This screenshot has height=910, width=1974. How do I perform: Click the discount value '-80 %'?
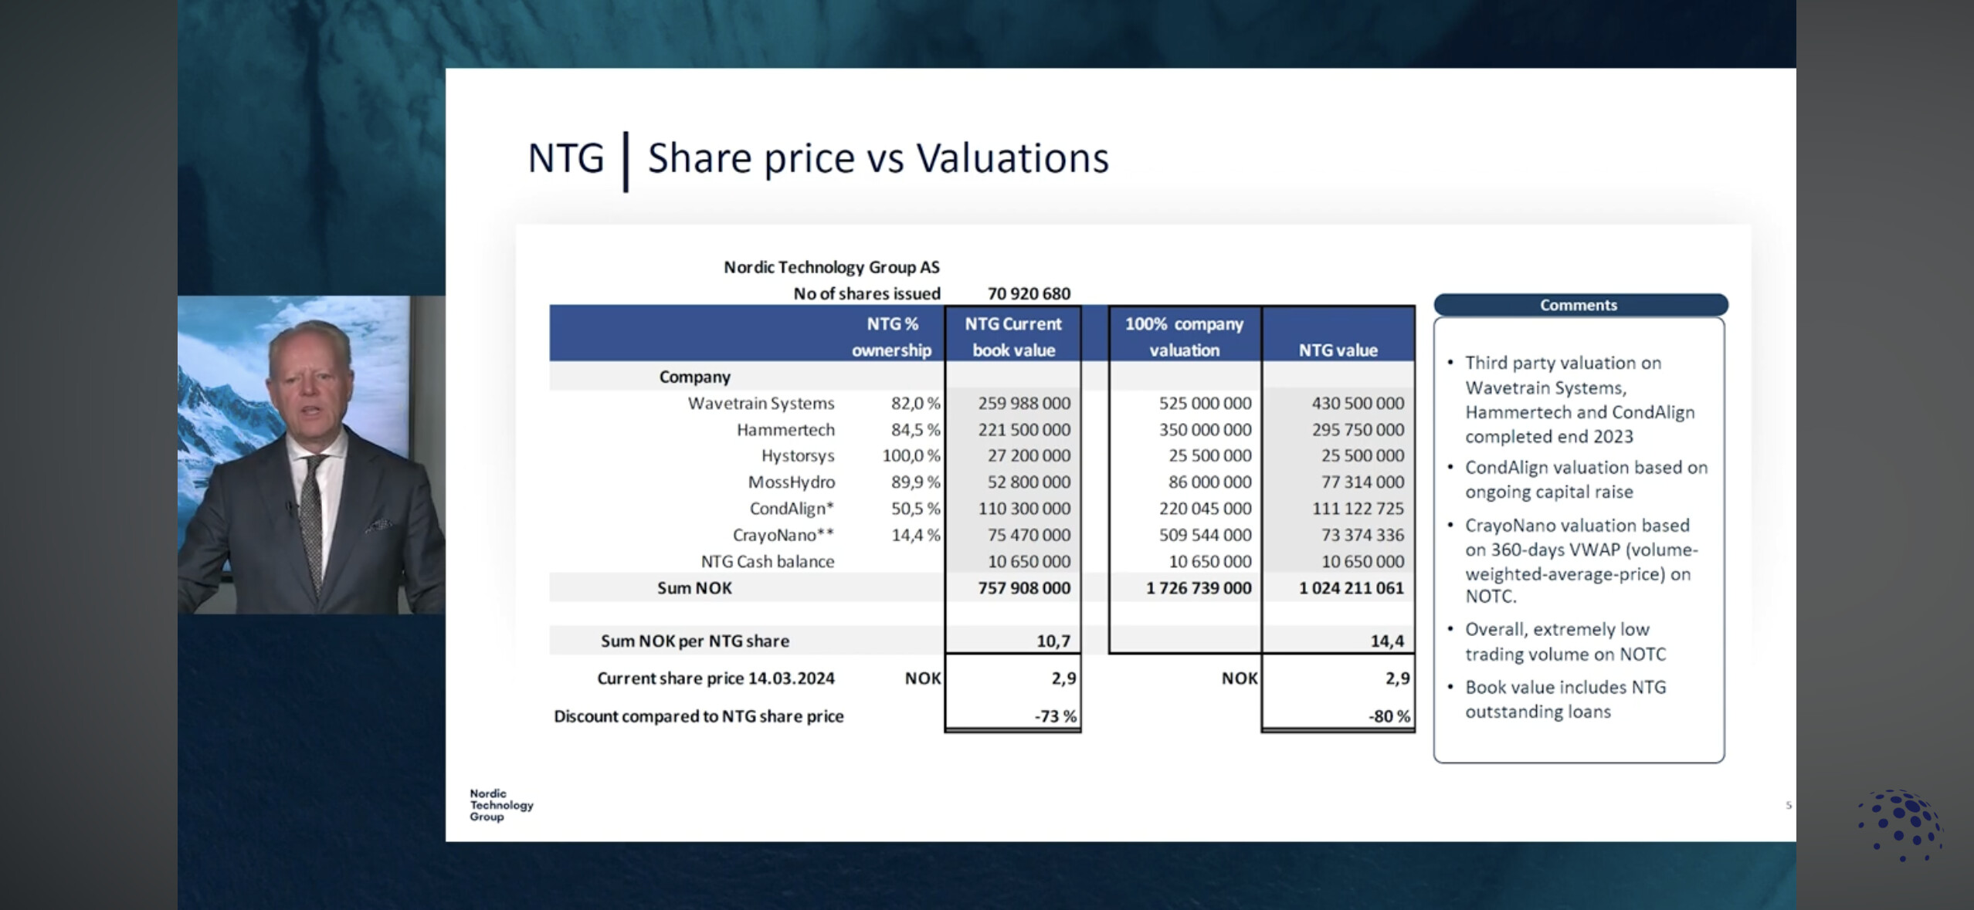coord(1389,716)
